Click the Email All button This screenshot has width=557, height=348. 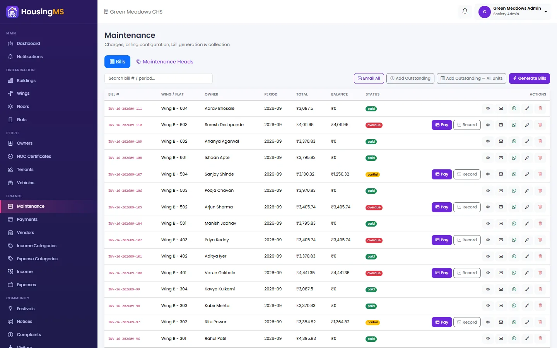tap(369, 78)
